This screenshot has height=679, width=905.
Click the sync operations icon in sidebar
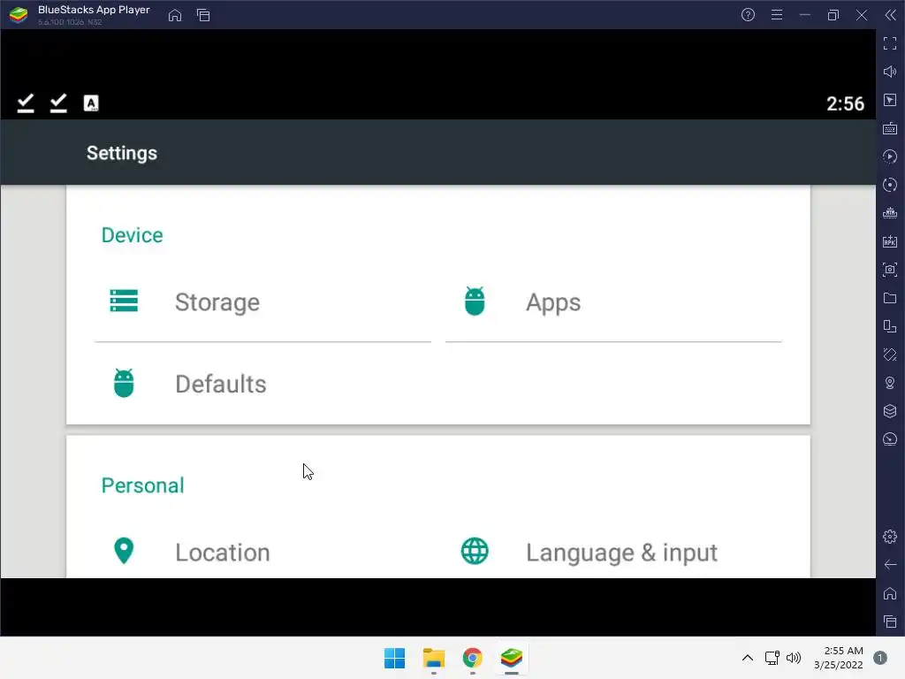tap(890, 185)
